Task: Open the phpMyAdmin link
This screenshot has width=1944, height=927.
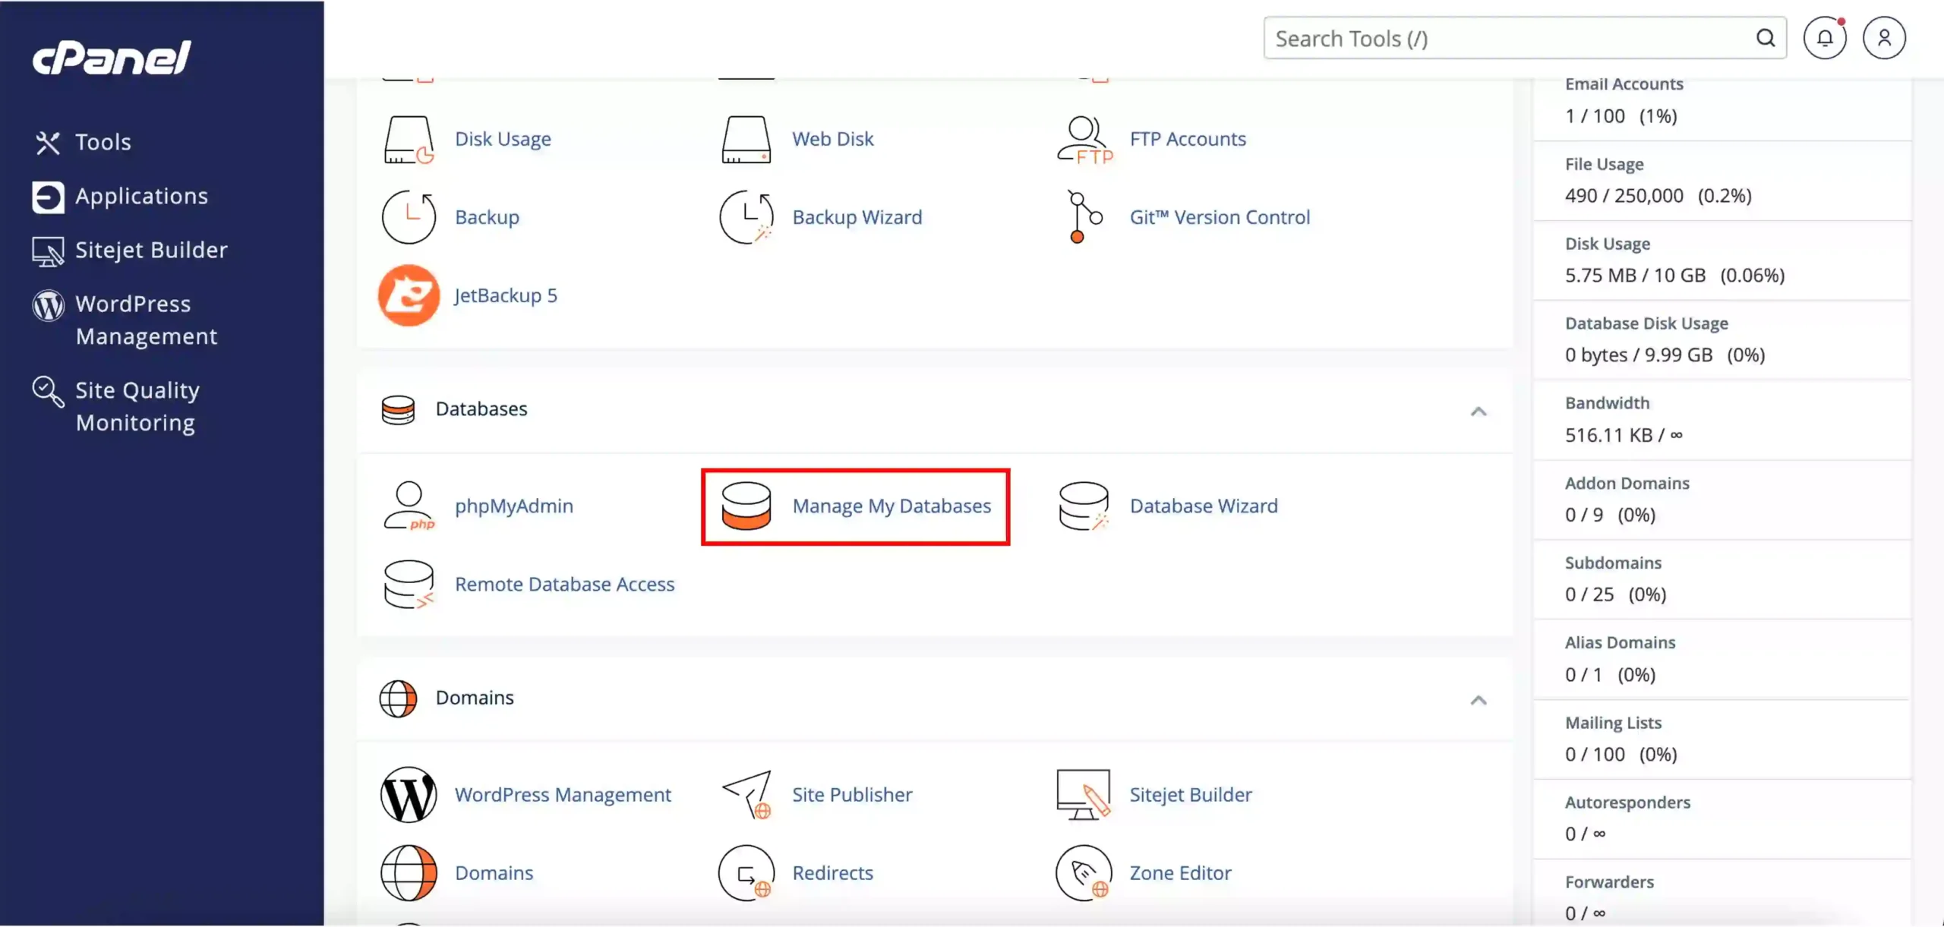Action: [x=514, y=506]
